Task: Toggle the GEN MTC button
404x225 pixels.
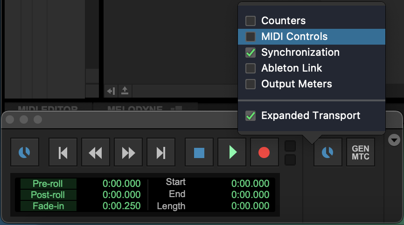Action: click(361, 152)
